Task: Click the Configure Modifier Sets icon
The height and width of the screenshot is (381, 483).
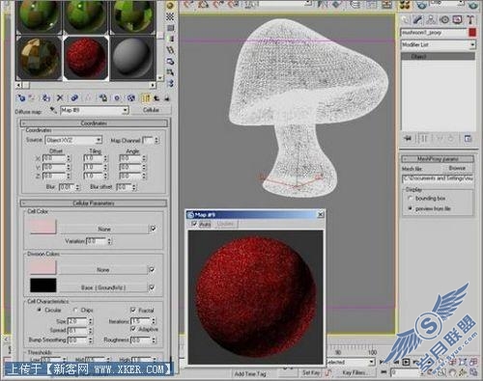Action: (468, 139)
